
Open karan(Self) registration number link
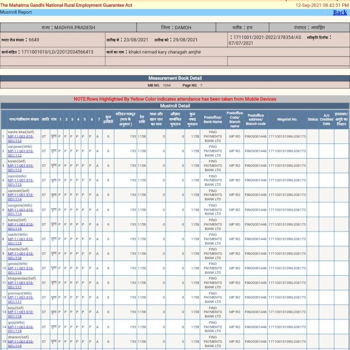(20, 168)
